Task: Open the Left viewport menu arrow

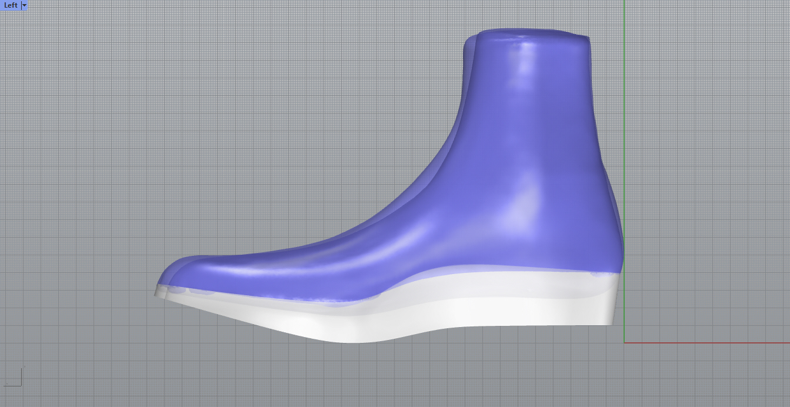Action: [24, 5]
